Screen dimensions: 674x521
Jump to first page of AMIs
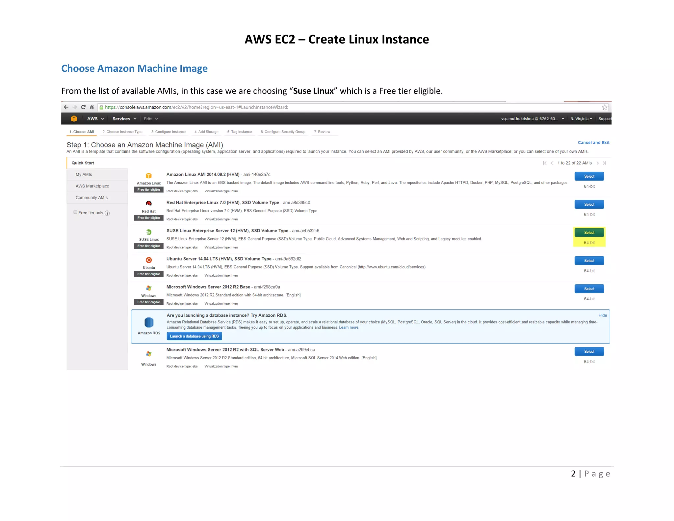tap(545, 163)
